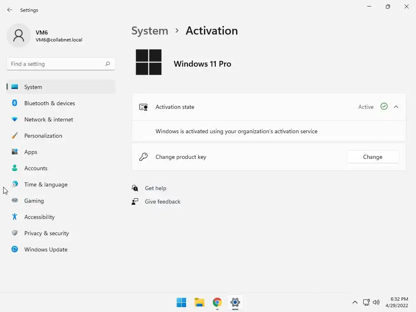Screen dimensions: 416x312
Task: Click the Windows 11 Pro edition text
Action: click(x=202, y=64)
